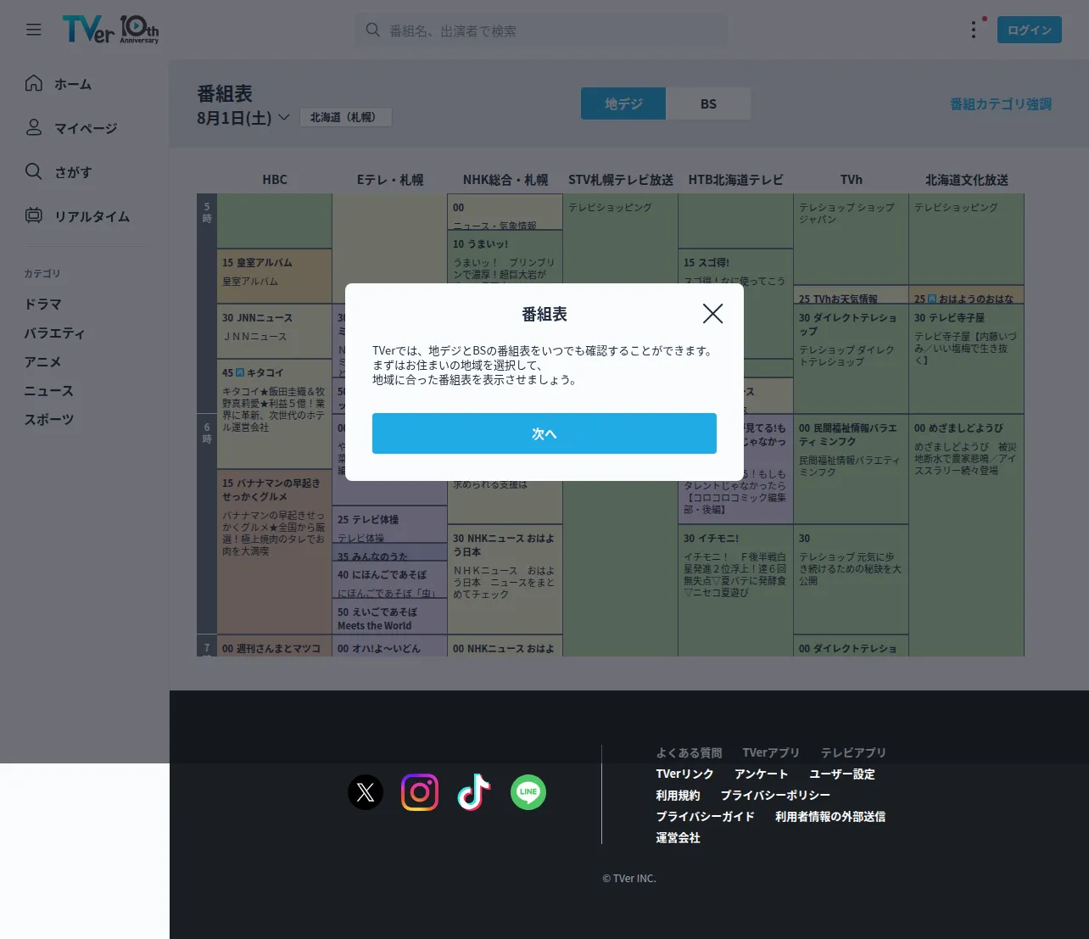The image size is (1089, 939).
Task: Open the バナナマンの早起きせっかくグルメ program
Action: click(x=275, y=551)
